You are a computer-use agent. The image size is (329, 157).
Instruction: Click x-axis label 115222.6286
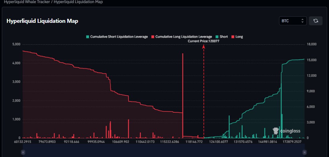point(170,142)
